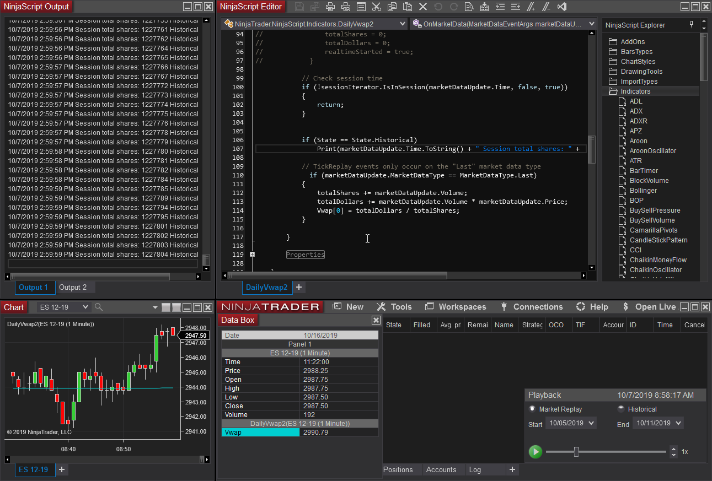Pin the NinjaScript Explorer panel
Image resolution: width=712 pixels, height=481 pixels.
coord(692,25)
